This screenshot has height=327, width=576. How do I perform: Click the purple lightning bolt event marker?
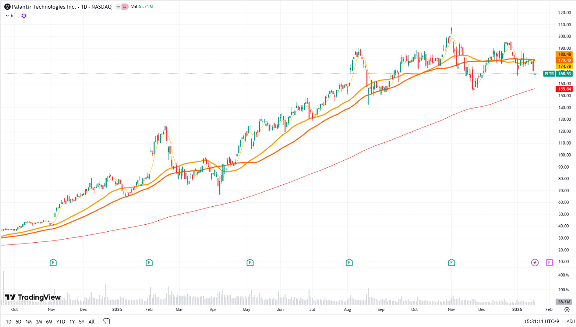(535, 262)
